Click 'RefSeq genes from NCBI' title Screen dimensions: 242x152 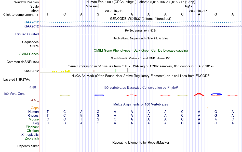tap(141, 31)
